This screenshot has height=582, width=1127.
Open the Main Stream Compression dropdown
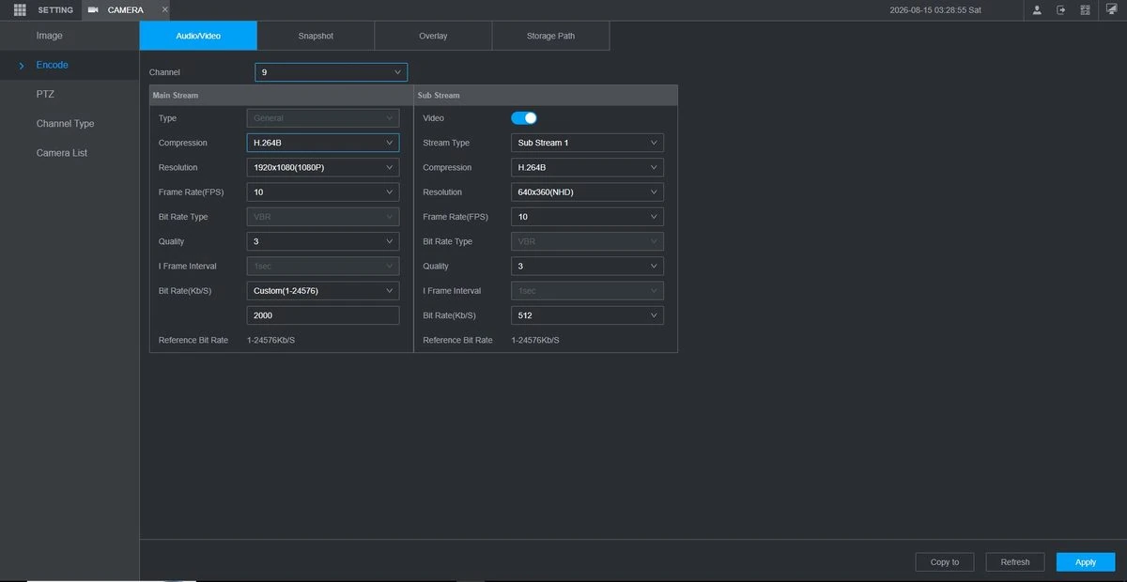click(323, 143)
